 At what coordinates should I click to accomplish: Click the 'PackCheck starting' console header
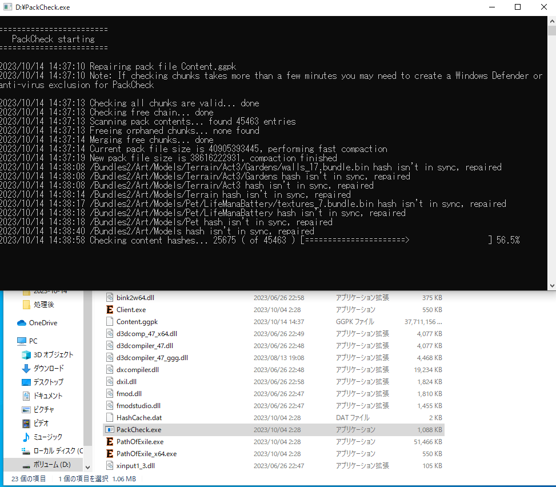pyautogui.click(x=53, y=39)
